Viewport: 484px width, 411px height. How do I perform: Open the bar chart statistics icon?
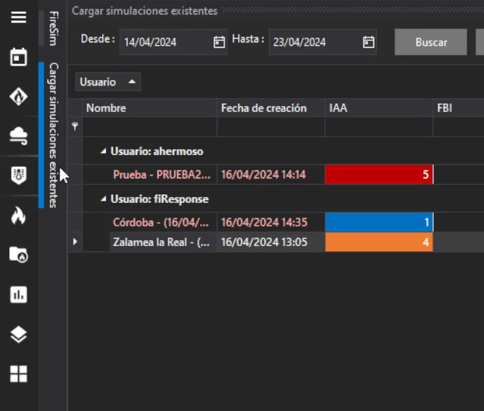[x=18, y=295]
